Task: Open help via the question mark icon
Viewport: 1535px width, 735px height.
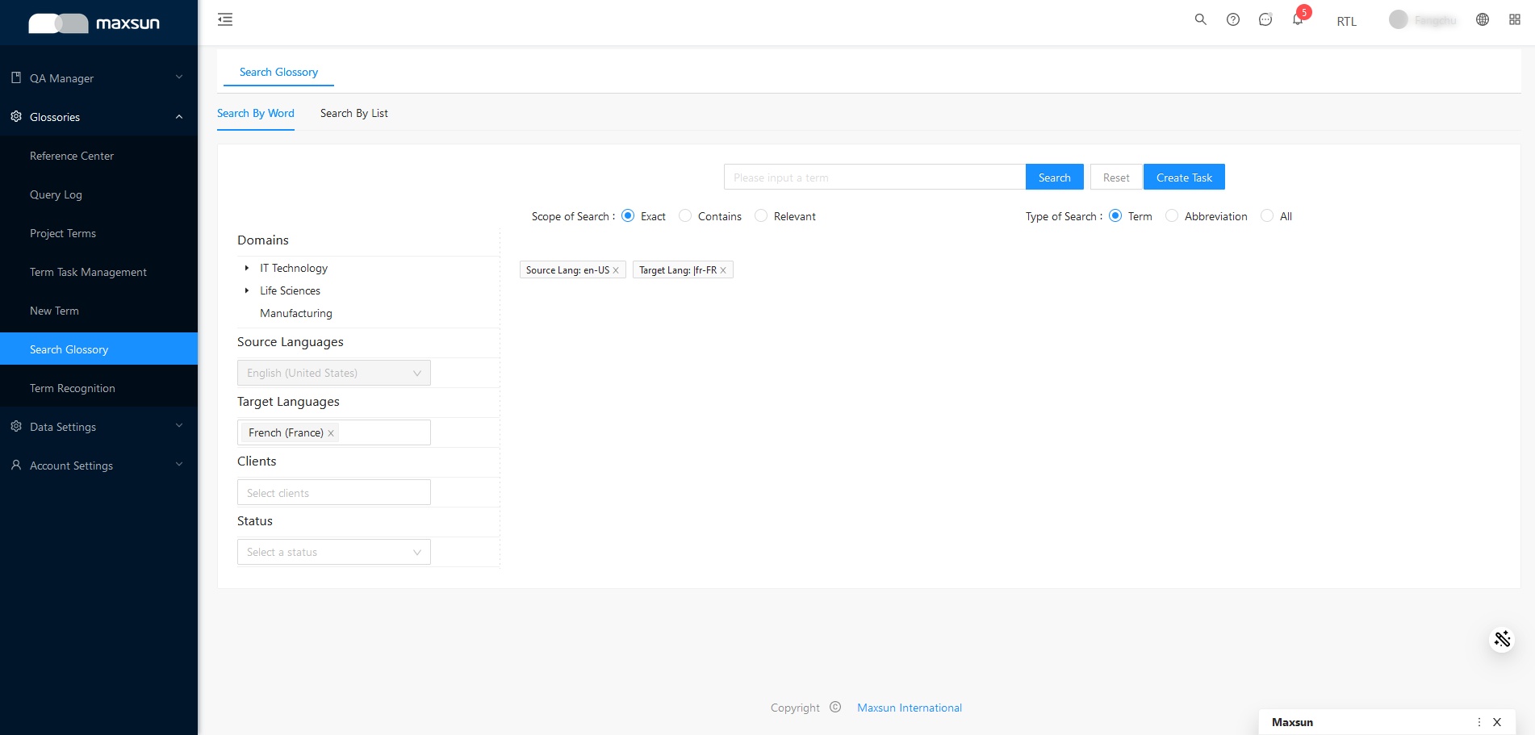Action: [1232, 19]
